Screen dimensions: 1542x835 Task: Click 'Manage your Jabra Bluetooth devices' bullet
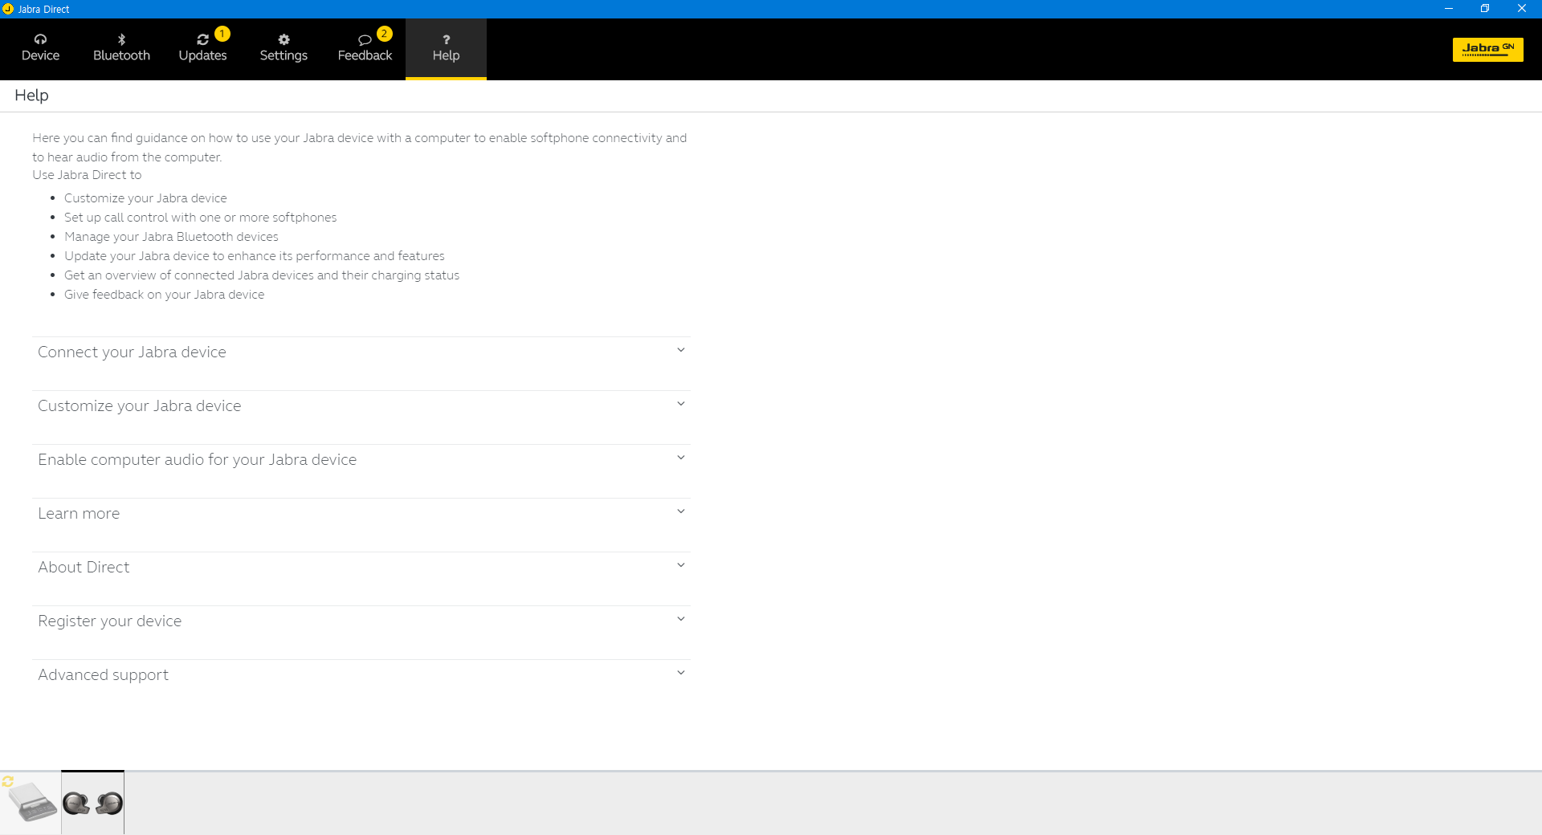point(171,237)
